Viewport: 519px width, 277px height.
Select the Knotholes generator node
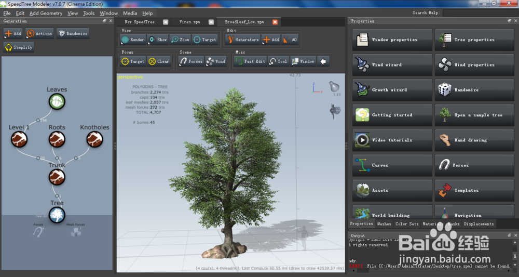pos(94,139)
